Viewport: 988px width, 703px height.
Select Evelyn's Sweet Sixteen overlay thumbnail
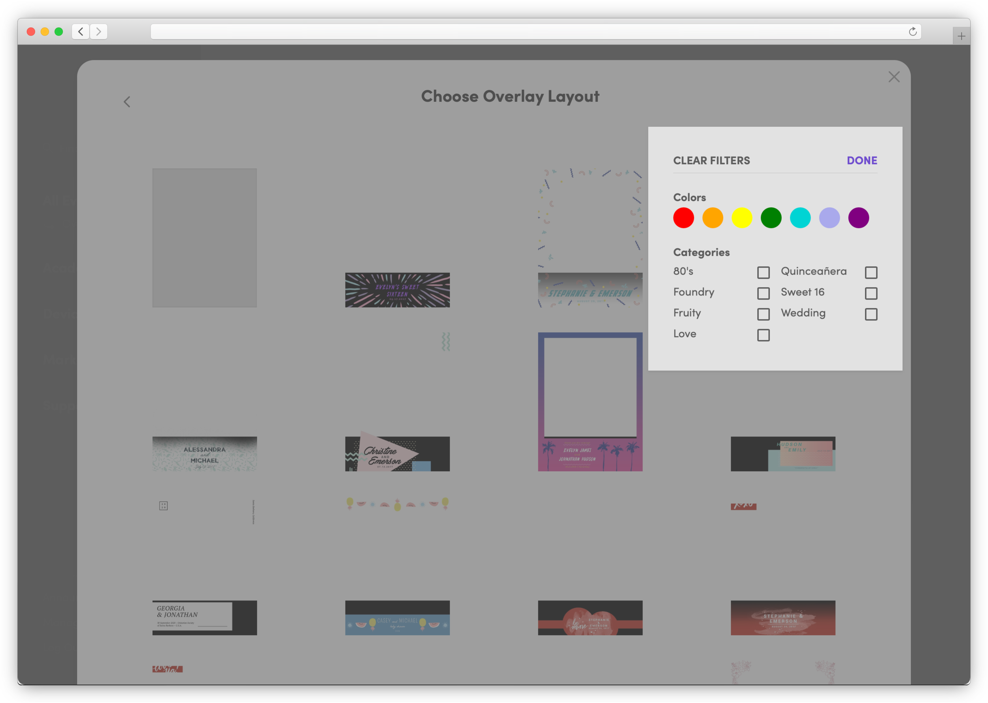[397, 290]
